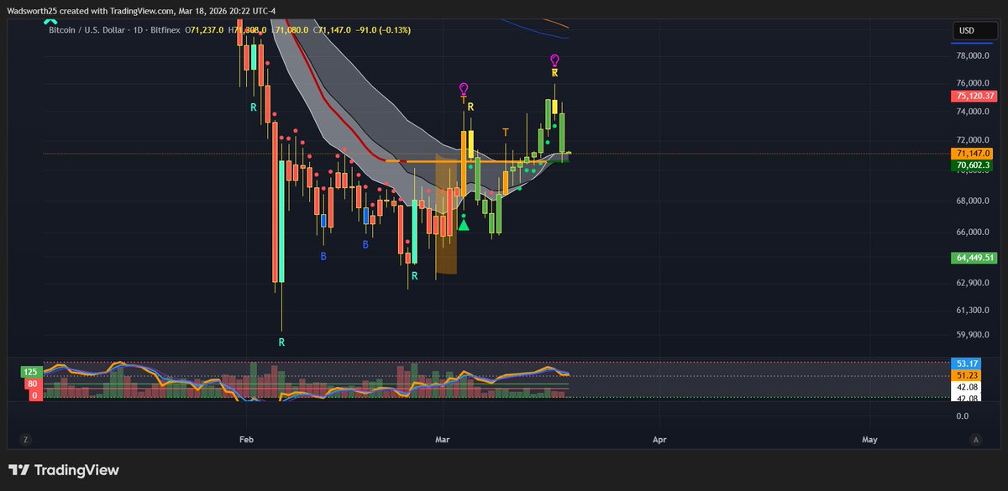
Task: Click the 68,000.0 price axis value
Action: pyautogui.click(x=972, y=201)
